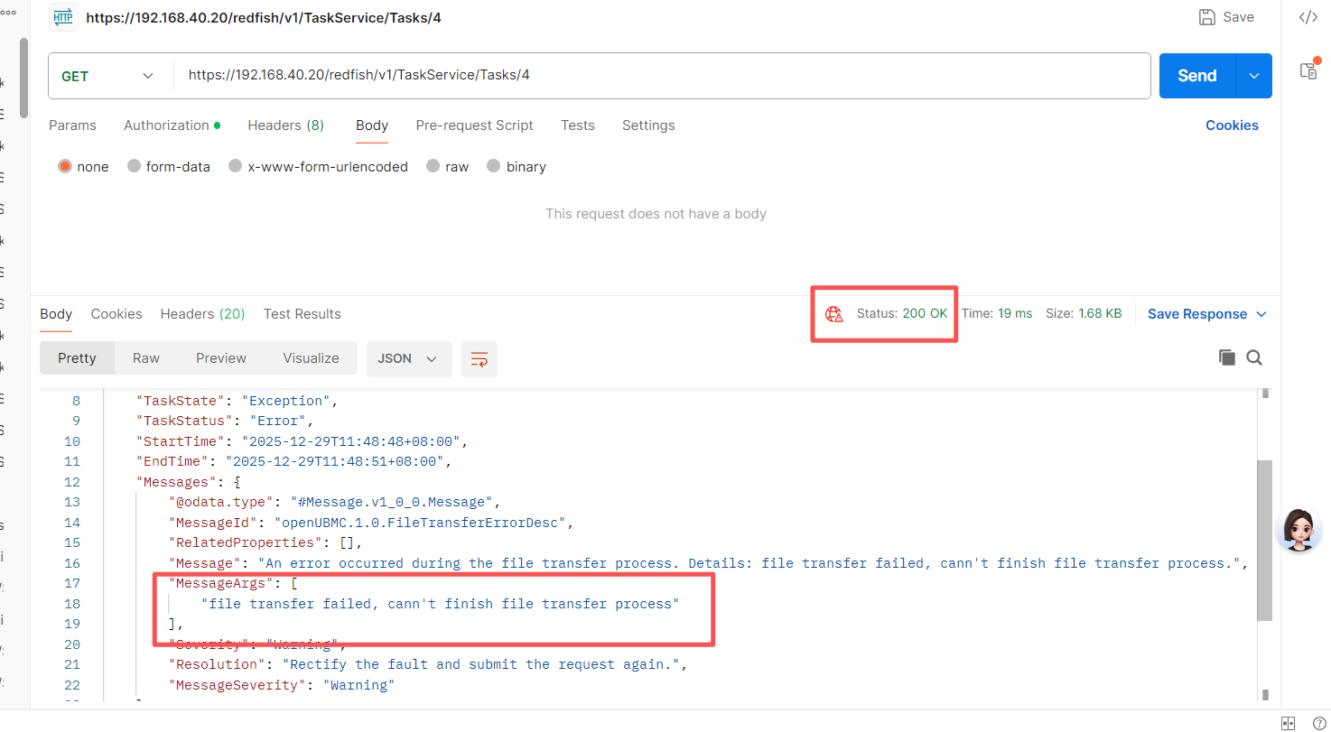Open the Cookies link

[1232, 125]
